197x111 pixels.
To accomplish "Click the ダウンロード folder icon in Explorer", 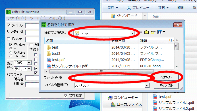I will [113, 16].
